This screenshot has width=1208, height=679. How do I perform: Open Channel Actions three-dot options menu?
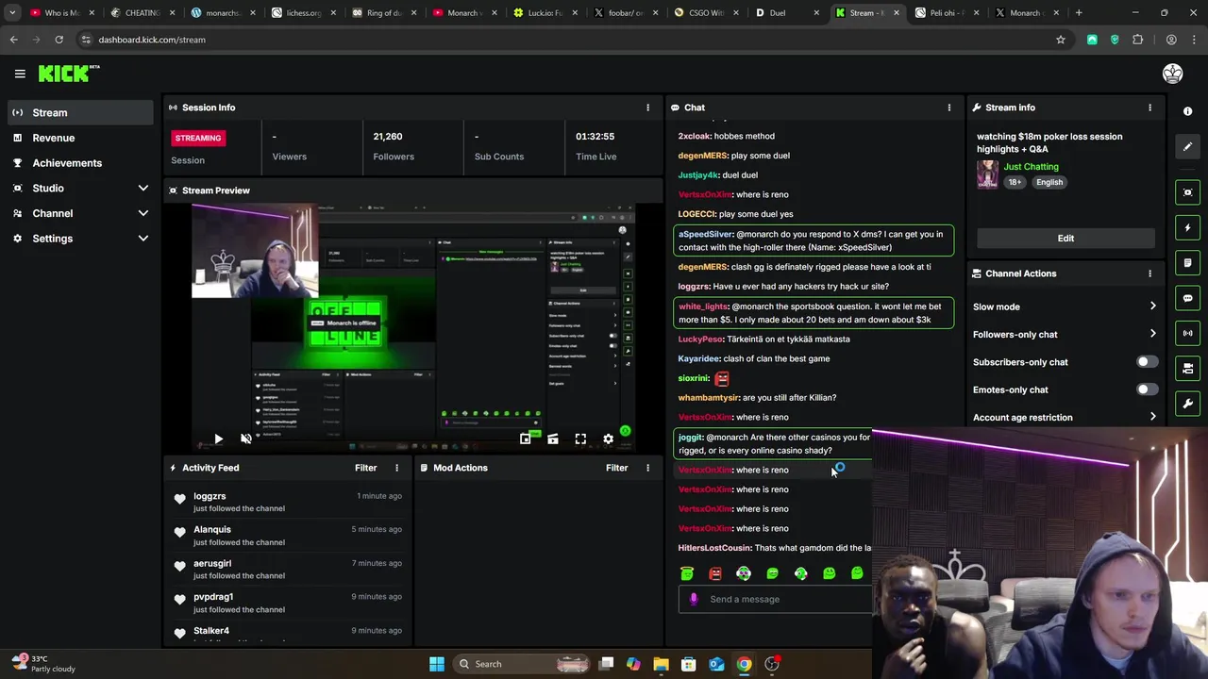point(1149,273)
